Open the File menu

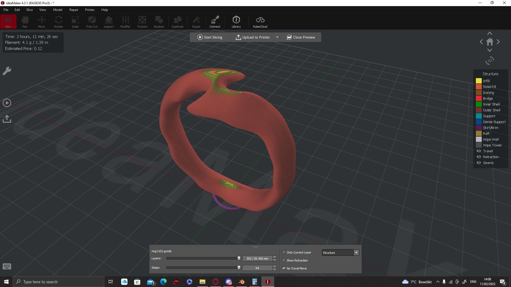[x=6, y=10]
